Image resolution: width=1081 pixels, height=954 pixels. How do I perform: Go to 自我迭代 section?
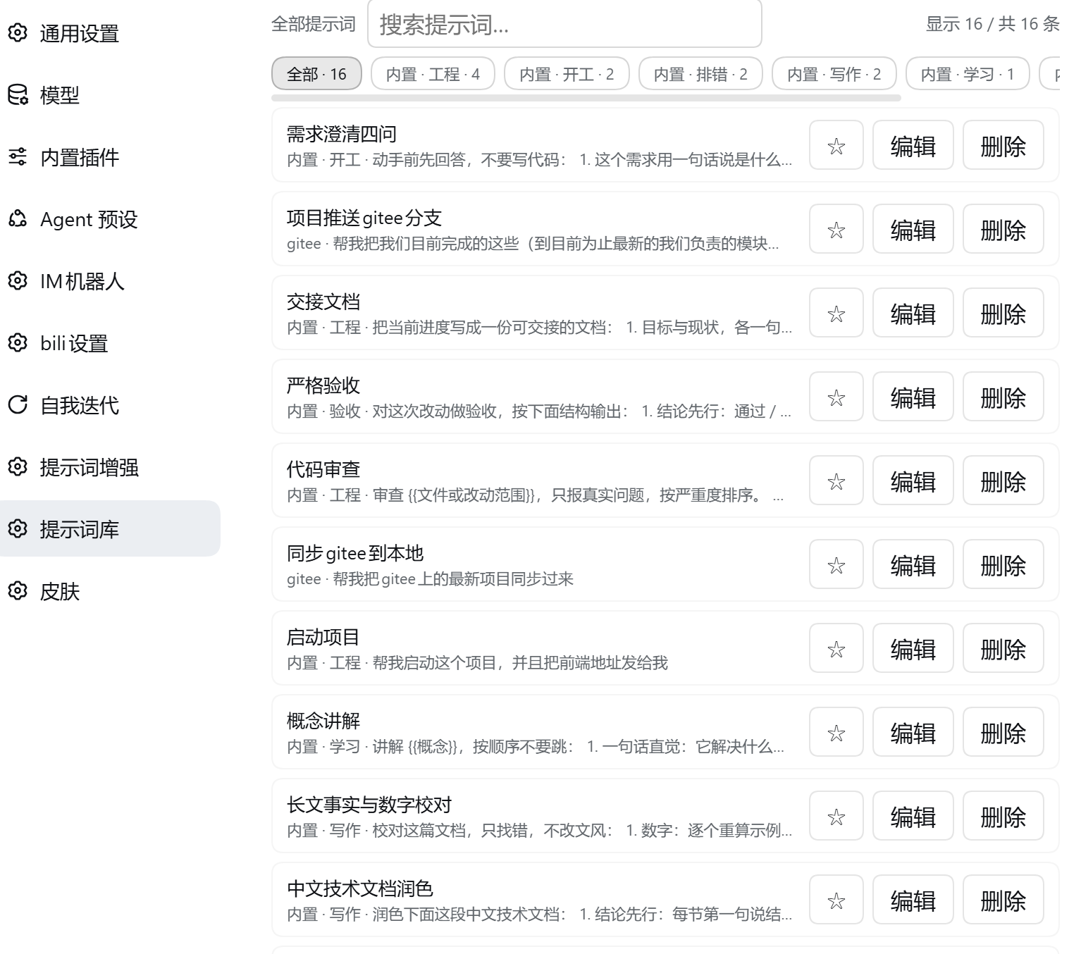(110, 404)
